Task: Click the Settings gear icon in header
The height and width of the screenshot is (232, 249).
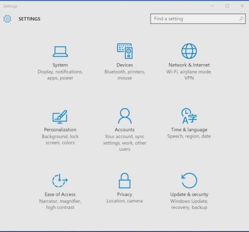Action: point(7,19)
